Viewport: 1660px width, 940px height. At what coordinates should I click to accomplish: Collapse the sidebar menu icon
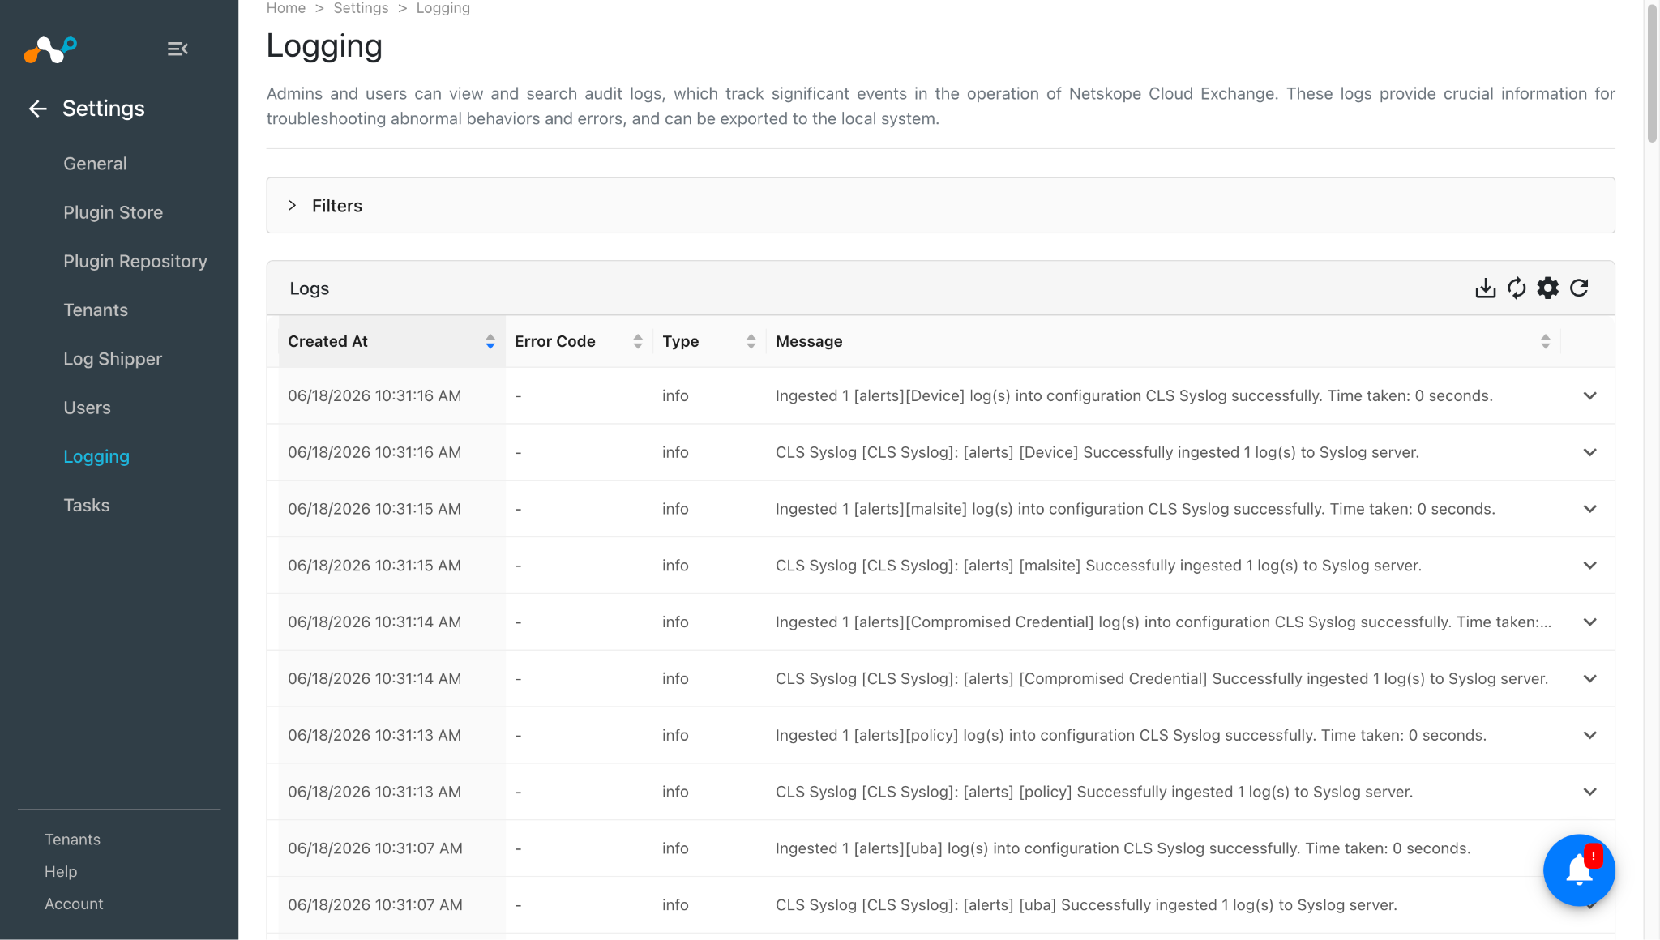(x=178, y=49)
